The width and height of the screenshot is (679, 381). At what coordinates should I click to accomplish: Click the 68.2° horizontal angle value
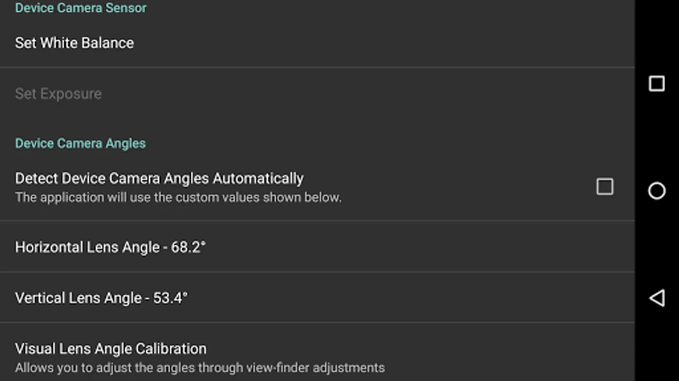pyautogui.click(x=188, y=247)
